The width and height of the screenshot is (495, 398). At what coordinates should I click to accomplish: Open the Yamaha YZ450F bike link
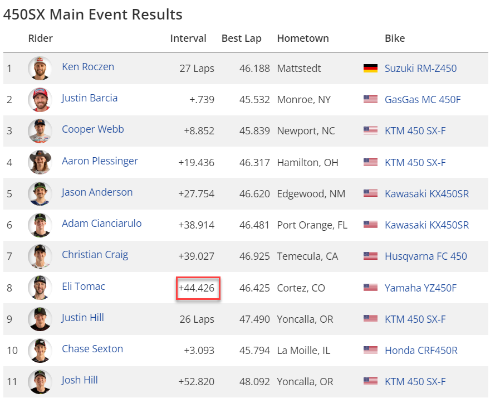(x=421, y=288)
